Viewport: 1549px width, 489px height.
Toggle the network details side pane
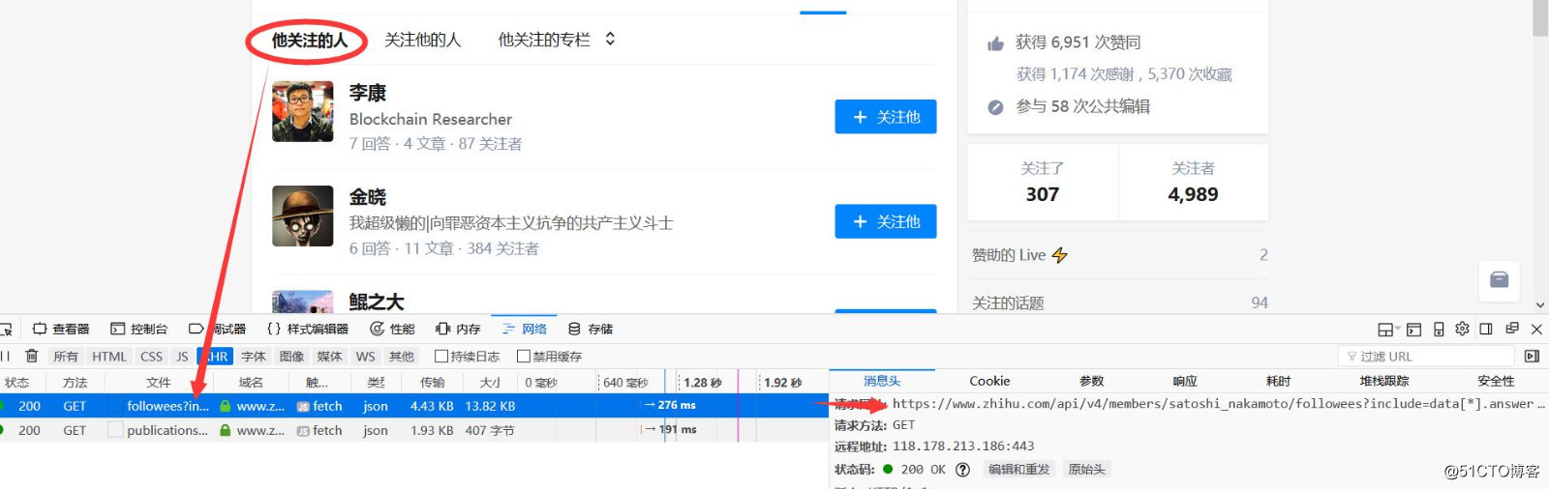pos(1532,357)
